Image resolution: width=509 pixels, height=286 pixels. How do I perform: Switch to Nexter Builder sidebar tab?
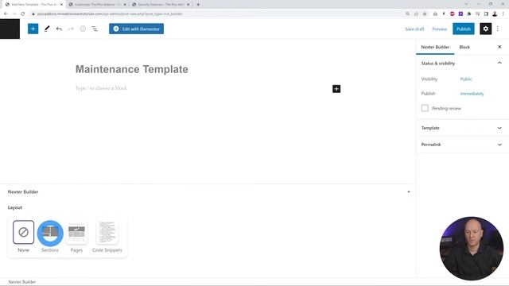click(435, 47)
